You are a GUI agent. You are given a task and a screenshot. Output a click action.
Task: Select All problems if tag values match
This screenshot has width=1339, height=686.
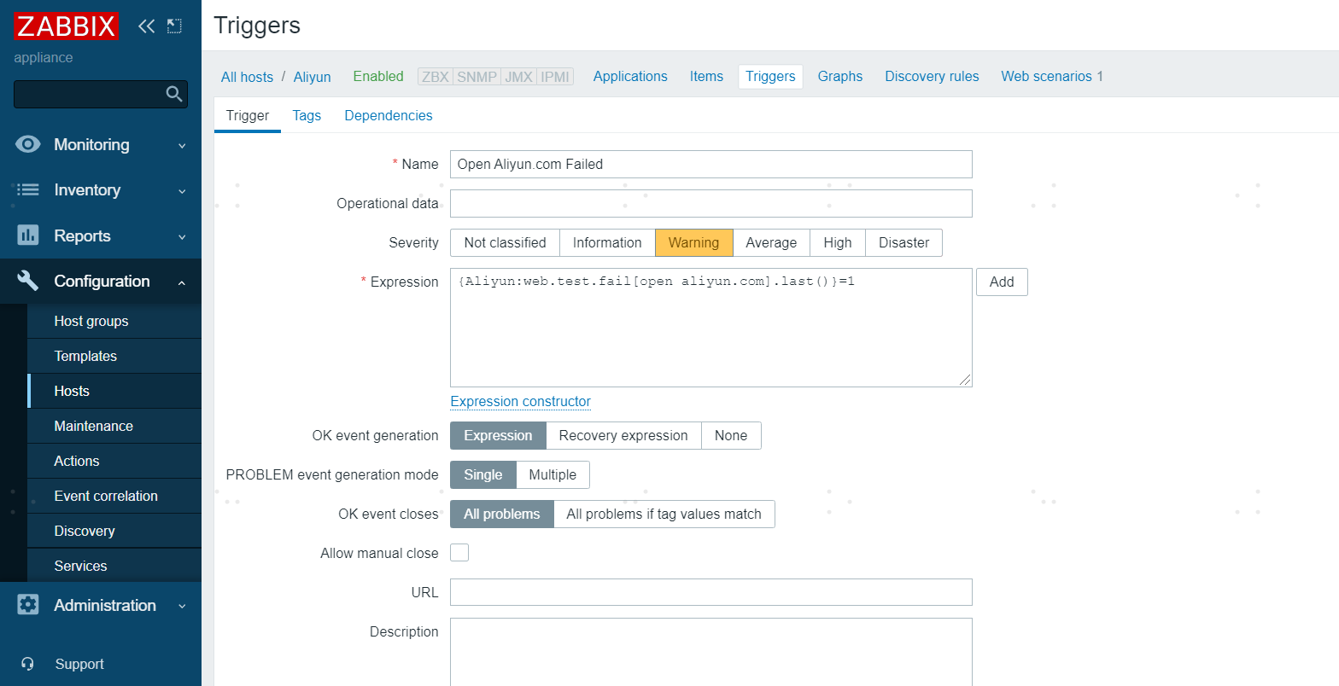point(664,514)
